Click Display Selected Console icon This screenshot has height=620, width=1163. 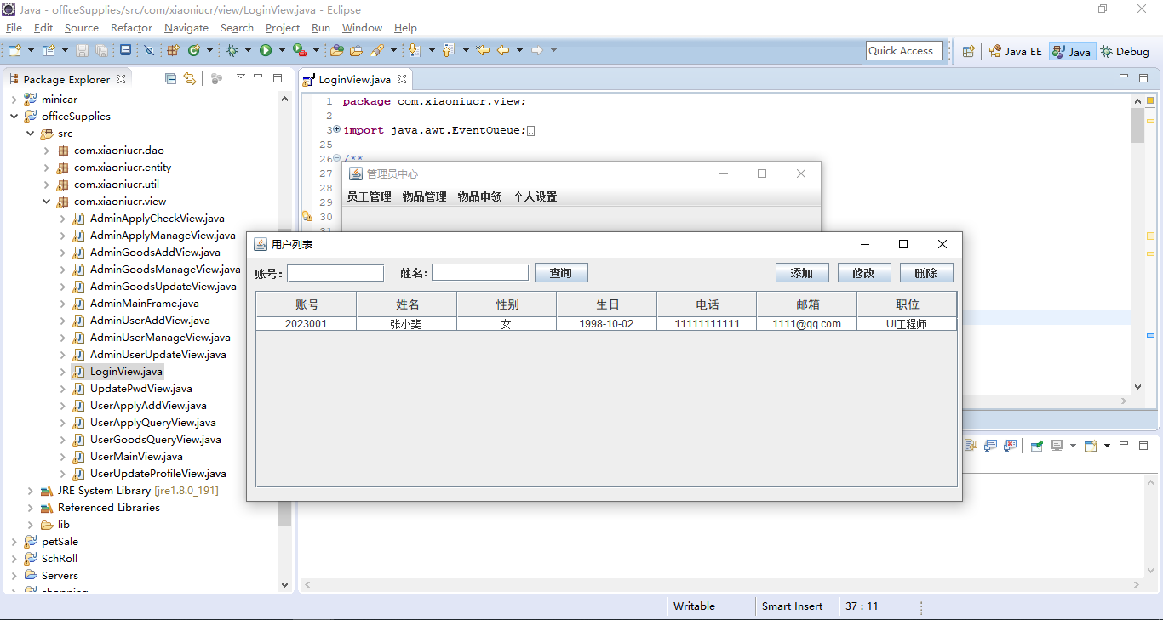click(1057, 445)
